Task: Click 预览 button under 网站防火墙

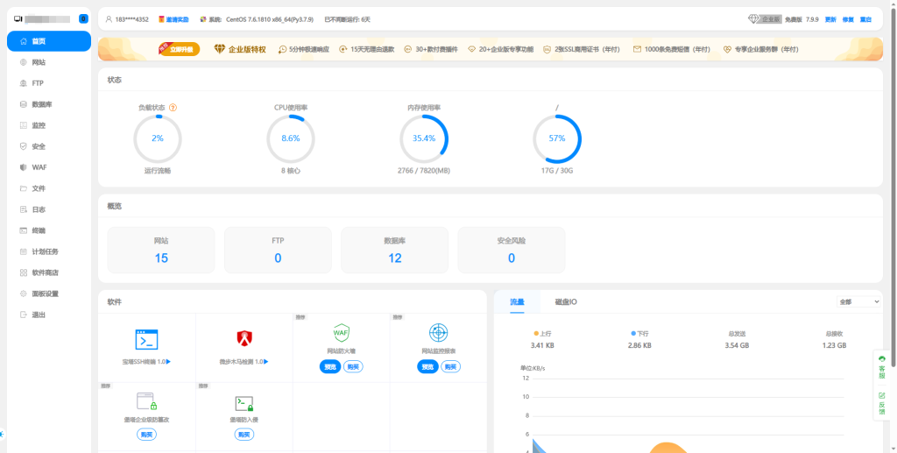Action: point(330,366)
